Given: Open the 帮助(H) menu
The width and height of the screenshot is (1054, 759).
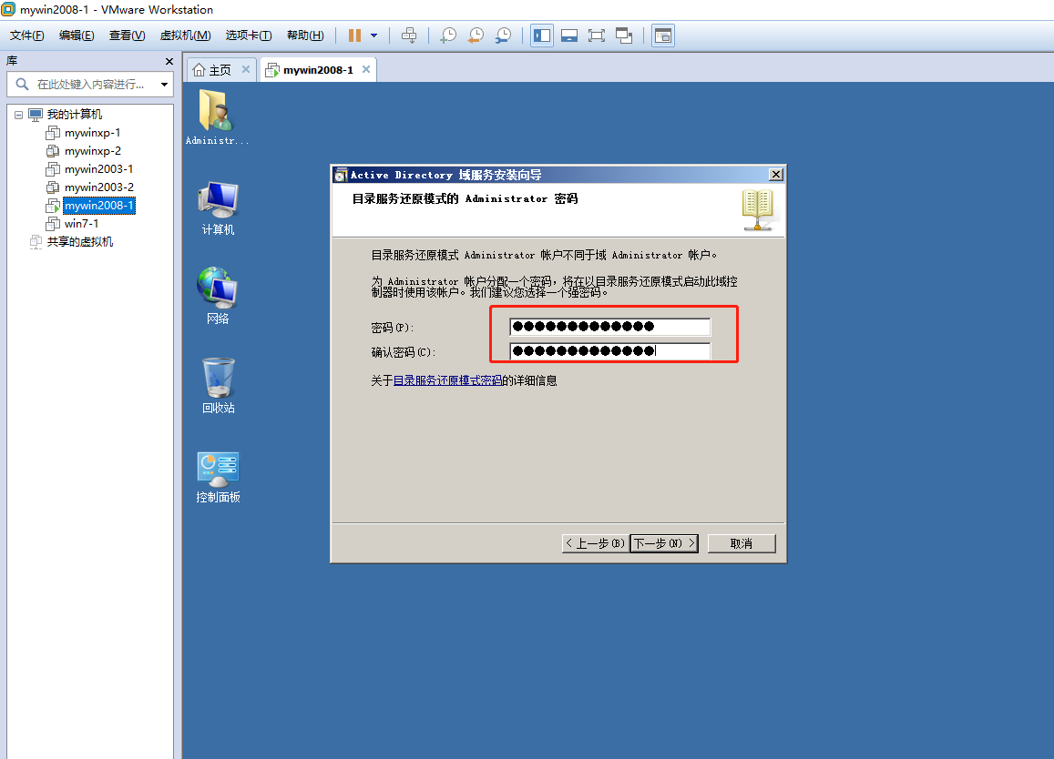Looking at the screenshot, I should pos(305,35).
